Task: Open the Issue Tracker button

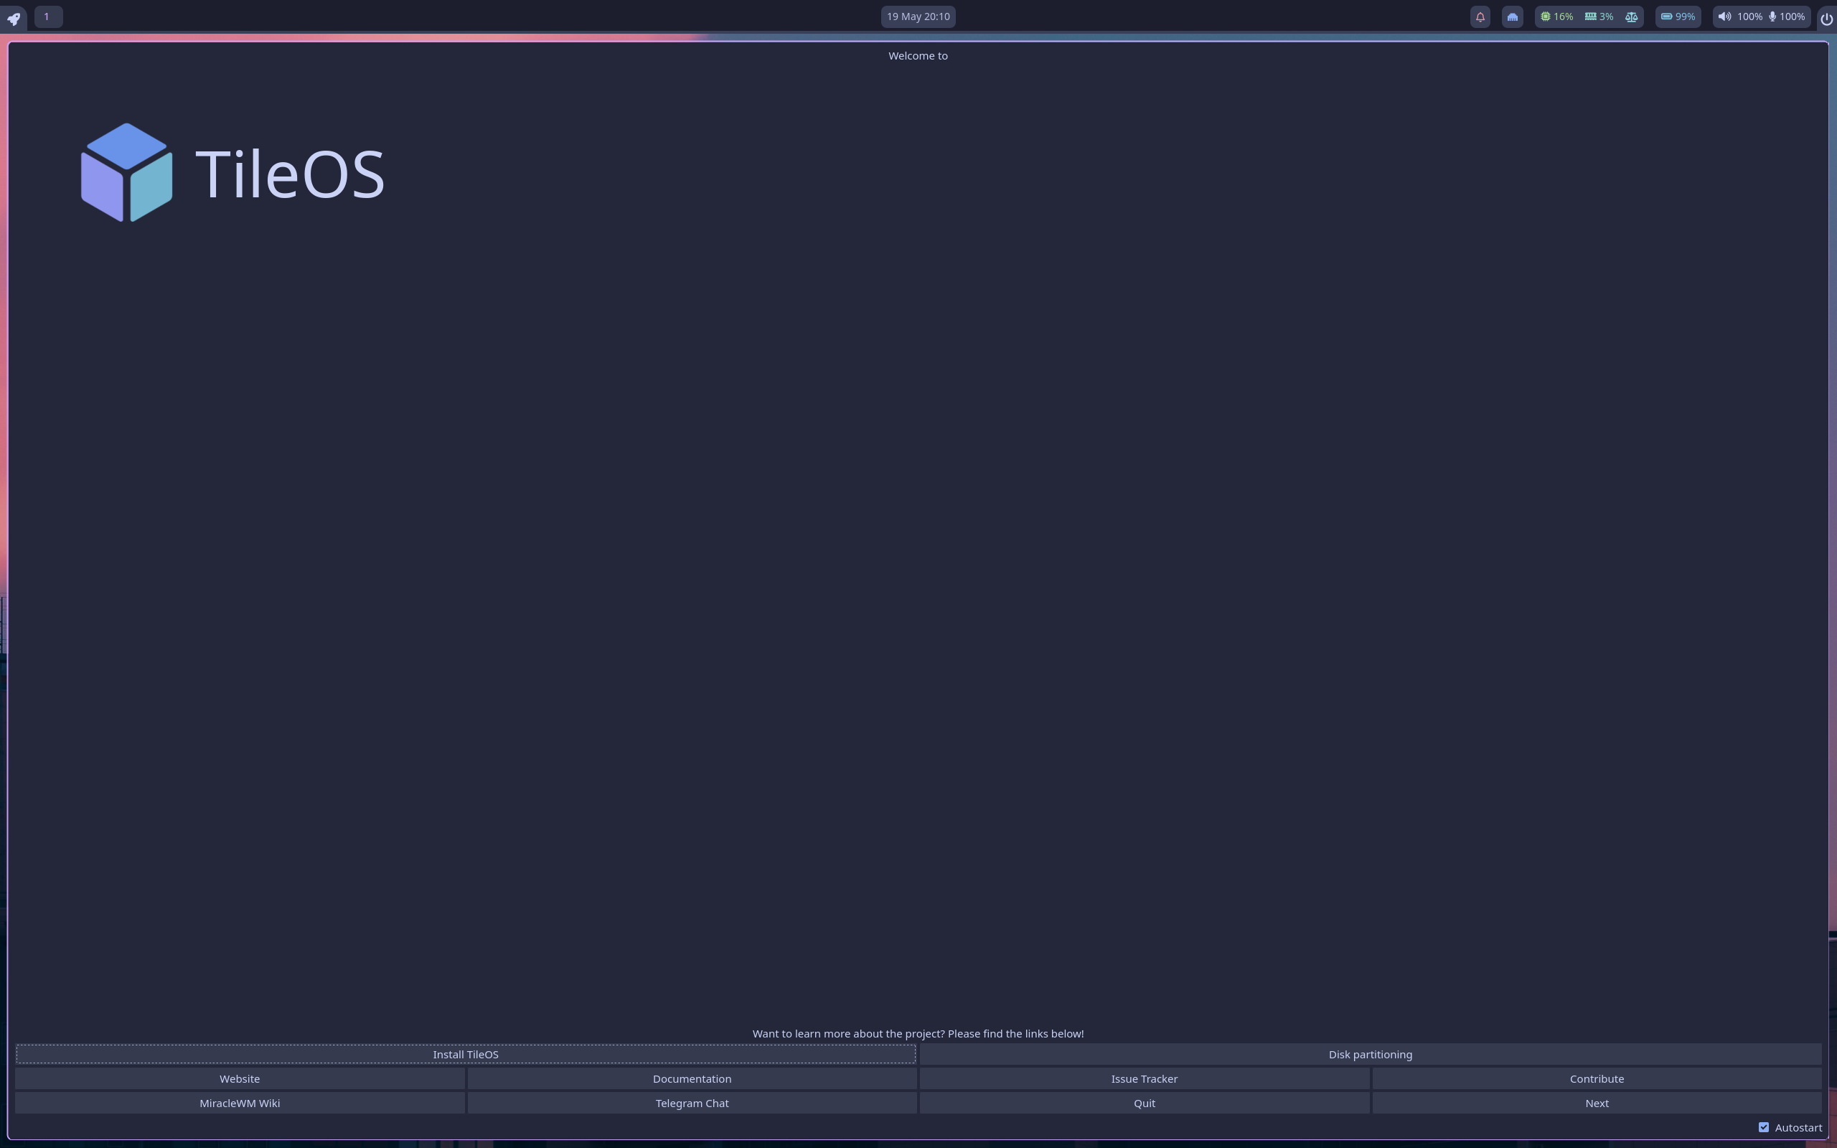Action: pyautogui.click(x=1144, y=1078)
